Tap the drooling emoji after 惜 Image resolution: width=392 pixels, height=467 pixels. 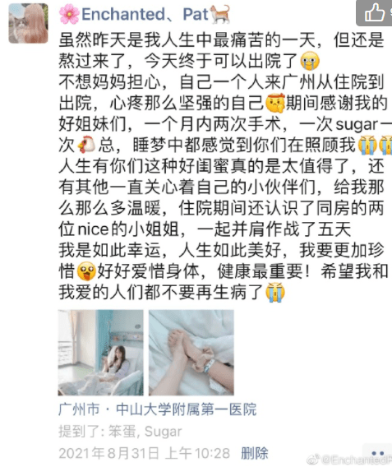click(x=86, y=271)
